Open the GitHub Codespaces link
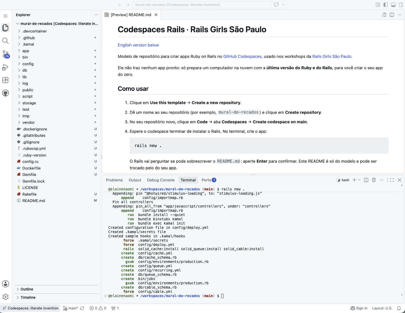405x313 pixels. [242, 56]
